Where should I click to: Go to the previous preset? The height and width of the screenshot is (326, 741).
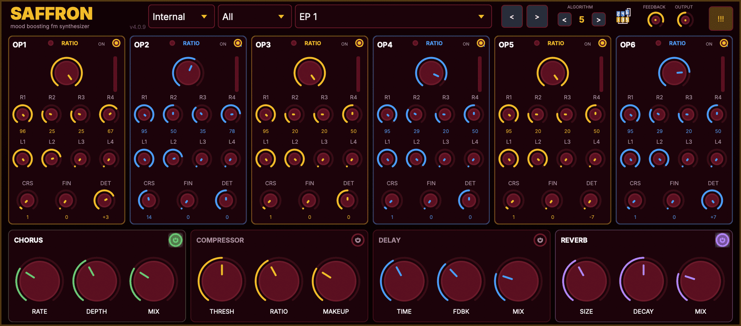[x=512, y=17]
